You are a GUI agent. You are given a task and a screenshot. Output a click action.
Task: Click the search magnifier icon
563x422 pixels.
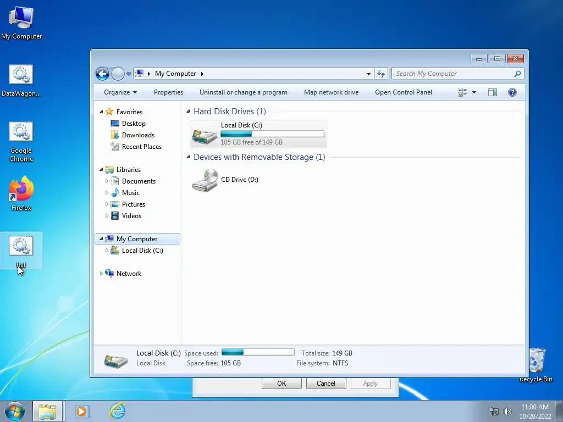[x=517, y=74]
